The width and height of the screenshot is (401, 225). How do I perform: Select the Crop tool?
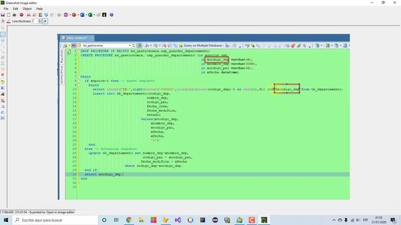click(x=3, y=101)
